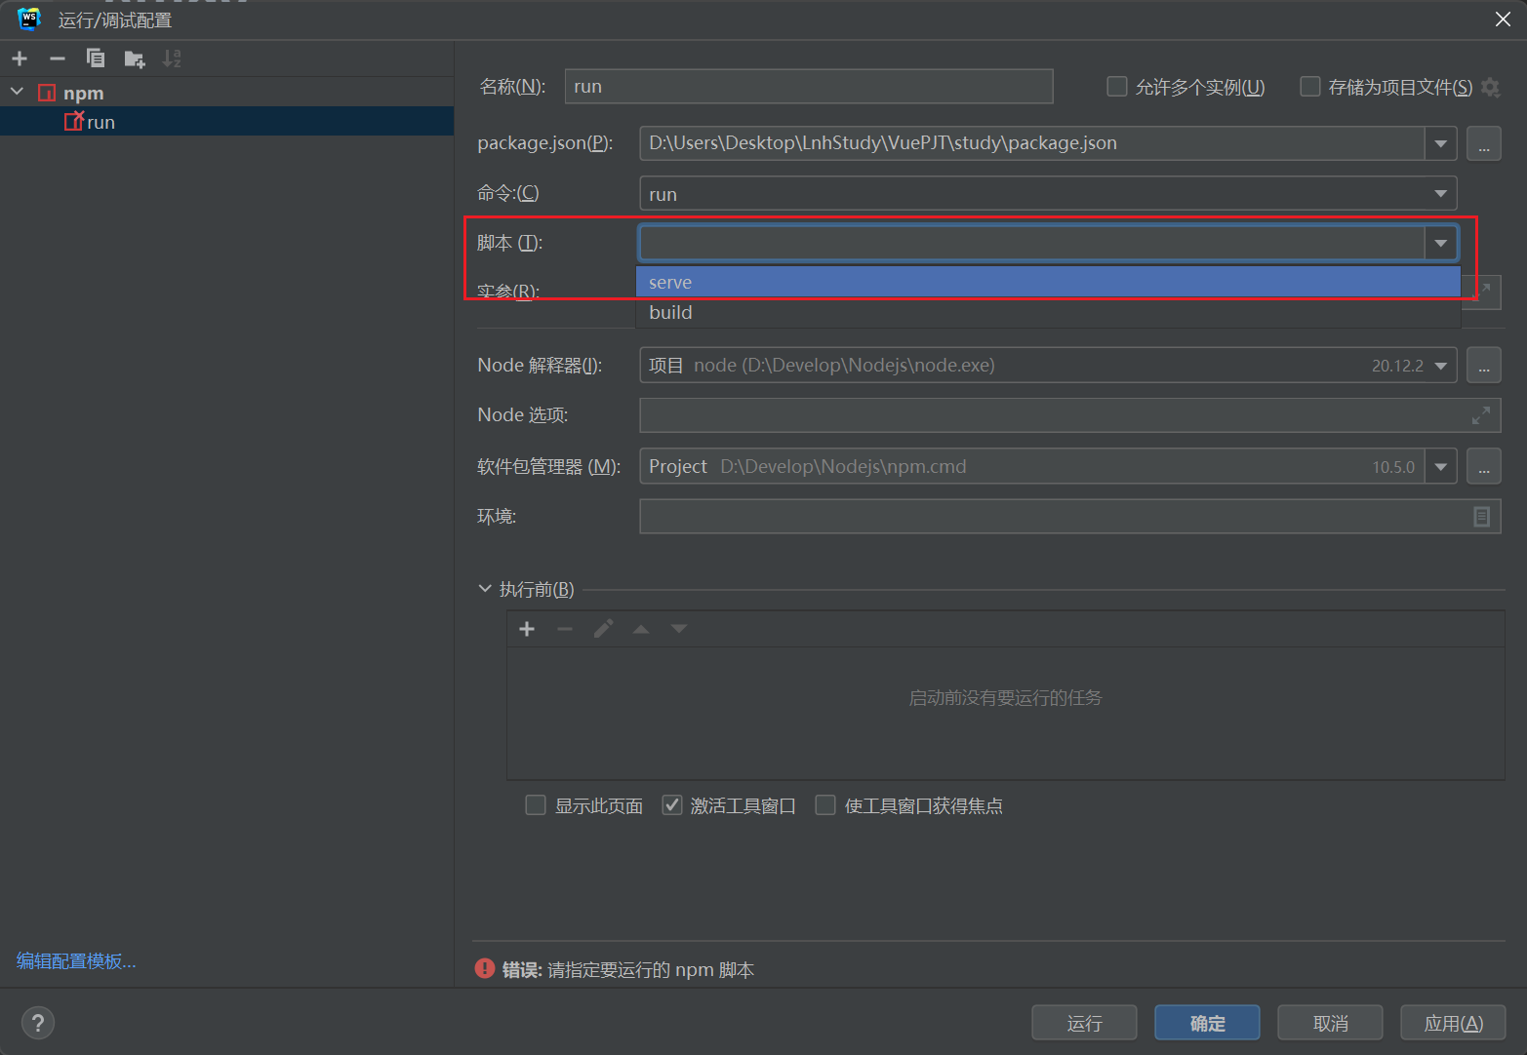Image resolution: width=1527 pixels, height=1055 pixels.
Task: Add a new run configuration
Action: (20, 59)
